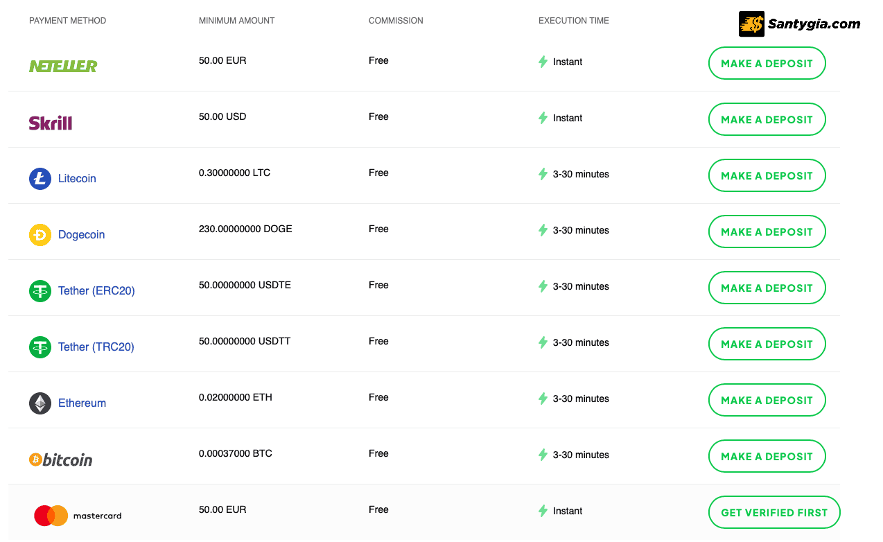This screenshot has height=542, width=883.
Task: Open the Tether (ERC20) link
Action: [x=96, y=290]
